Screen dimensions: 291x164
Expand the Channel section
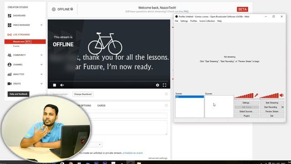[41, 65]
